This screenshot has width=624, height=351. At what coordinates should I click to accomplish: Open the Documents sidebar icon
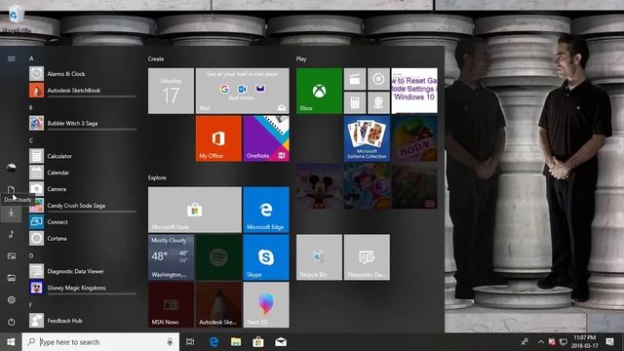click(11, 189)
